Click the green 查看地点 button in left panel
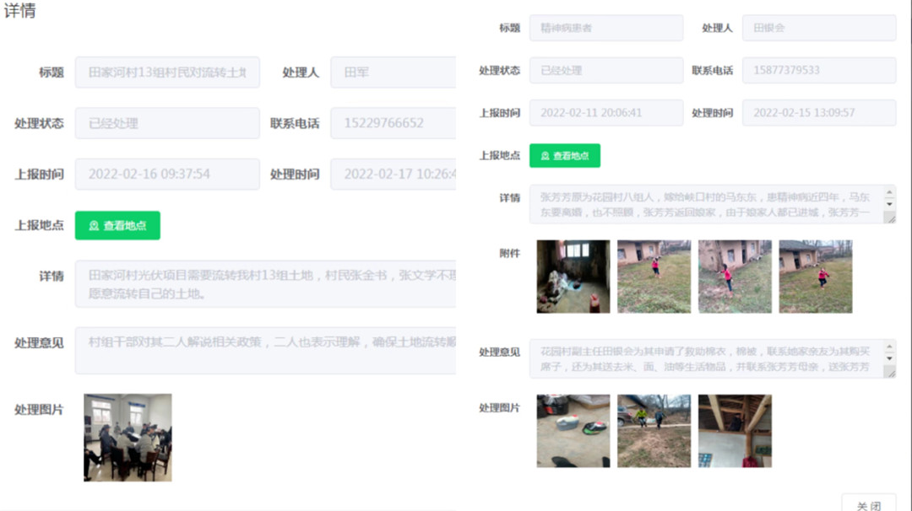The height and width of the screenshot is (511, 912). point(117,225)
